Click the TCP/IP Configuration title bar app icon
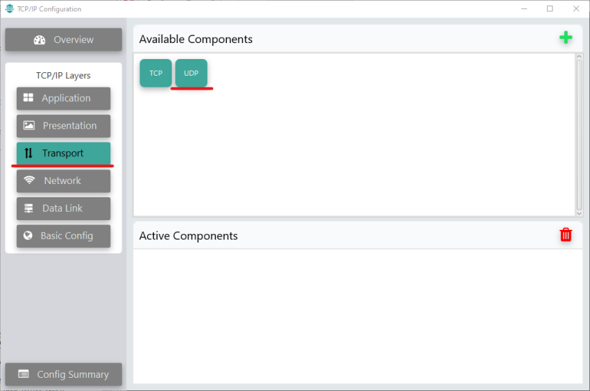This screenshot has height=391, width=590. tap(10, 9)
